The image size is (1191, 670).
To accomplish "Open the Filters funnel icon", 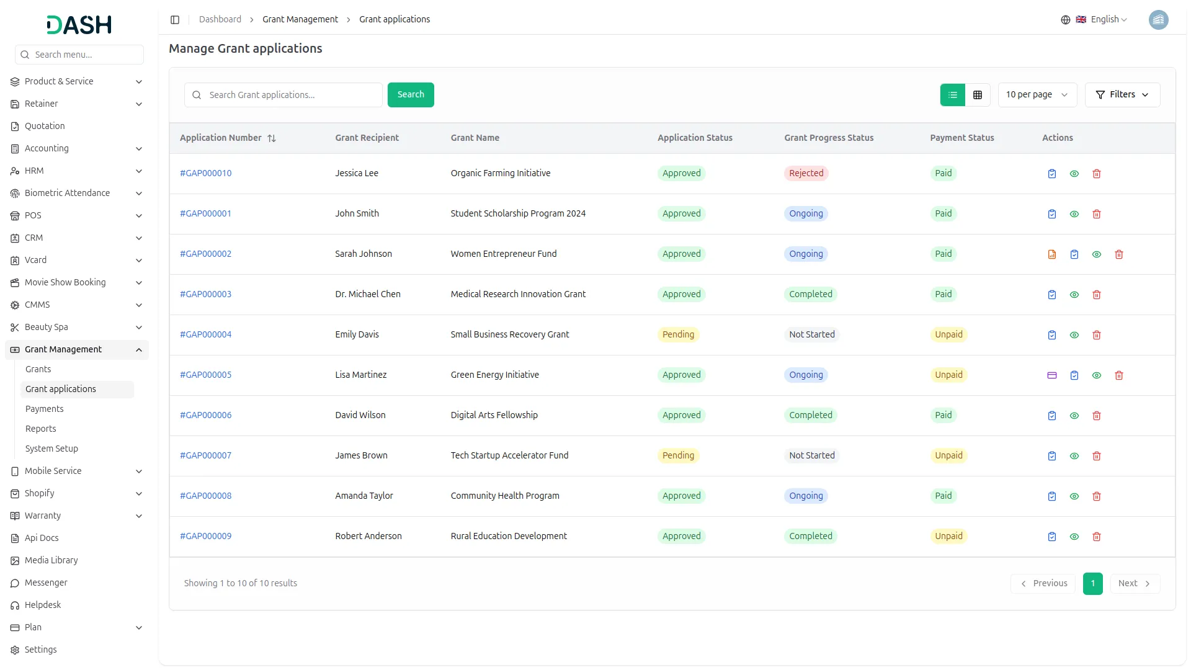I will 1123,94.
